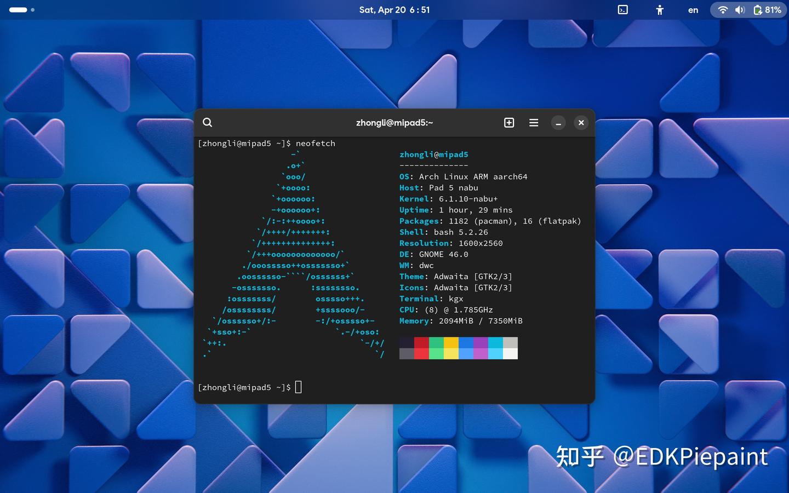Select the zhongli@mipad5 window title
This screenshot has height=493, width=789.
394,122
